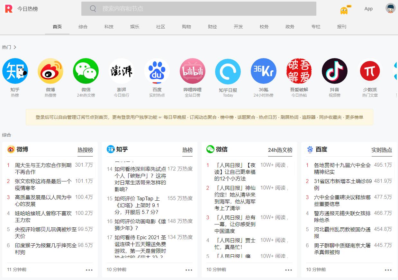The width and height of the screenshot is (398, 280).
Task: Switch to the 购物 tab
Action: click(186, 27)
